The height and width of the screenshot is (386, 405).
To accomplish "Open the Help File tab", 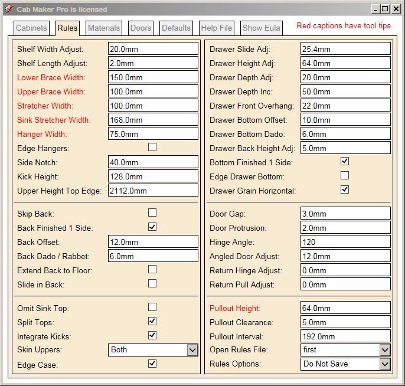I will [216, 28].
